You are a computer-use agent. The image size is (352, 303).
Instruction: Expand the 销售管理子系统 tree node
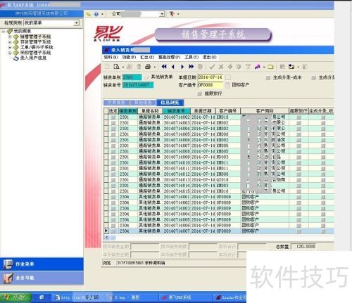point(10,37)
